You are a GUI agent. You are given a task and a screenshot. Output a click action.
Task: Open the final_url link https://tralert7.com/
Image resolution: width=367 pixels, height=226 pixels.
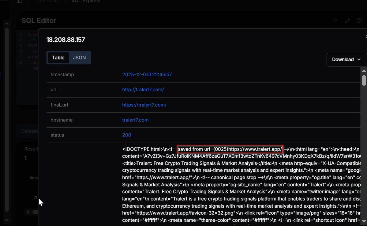point(144,105)
